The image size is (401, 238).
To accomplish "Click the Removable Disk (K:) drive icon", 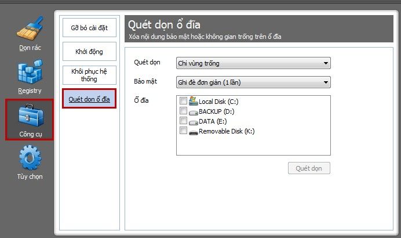I will [194, 132].
